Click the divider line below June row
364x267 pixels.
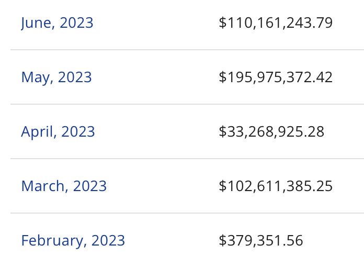(x=187, y=50)
